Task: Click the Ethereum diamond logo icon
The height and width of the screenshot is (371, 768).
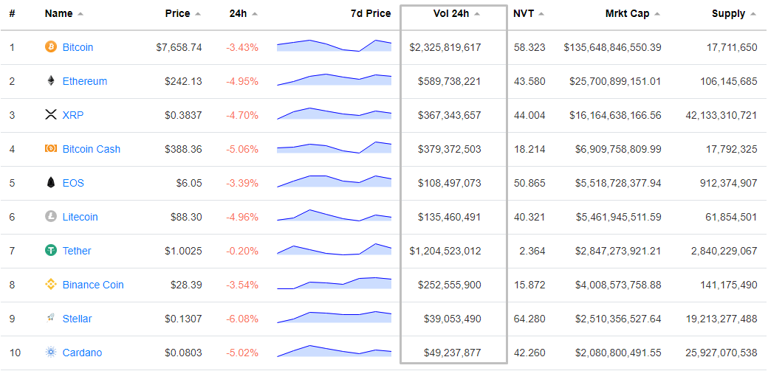Action: 51,81
